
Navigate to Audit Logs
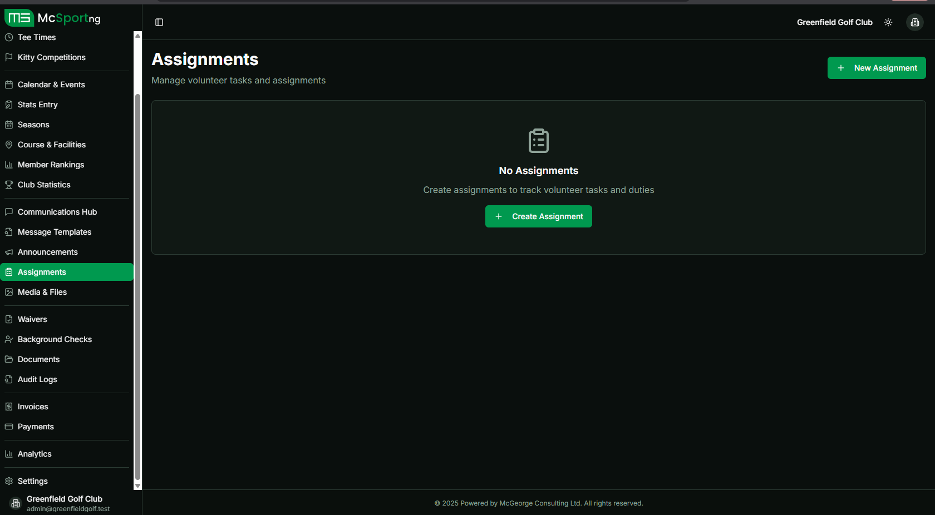click(x=37, y=379)
